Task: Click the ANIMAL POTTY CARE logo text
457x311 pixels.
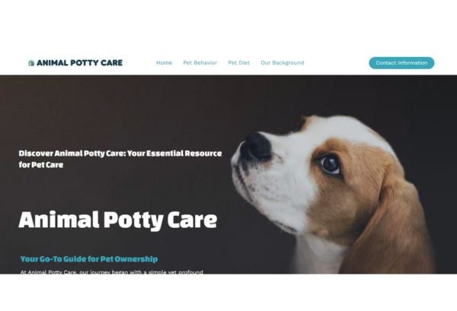Action: pyautogui.click(x=79, y=63)
